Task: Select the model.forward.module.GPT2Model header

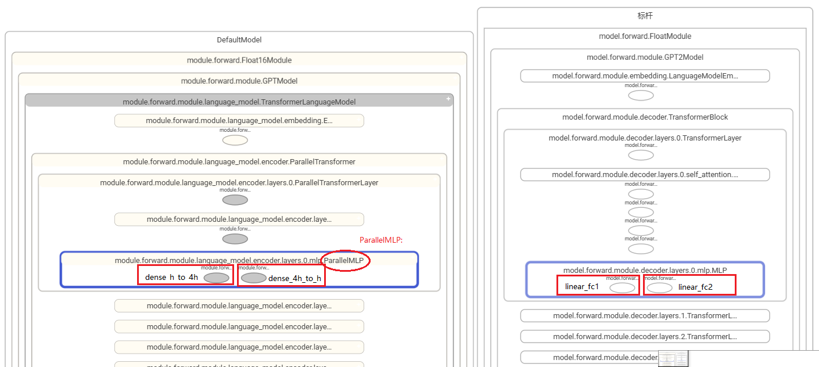Action: [645, 57]
